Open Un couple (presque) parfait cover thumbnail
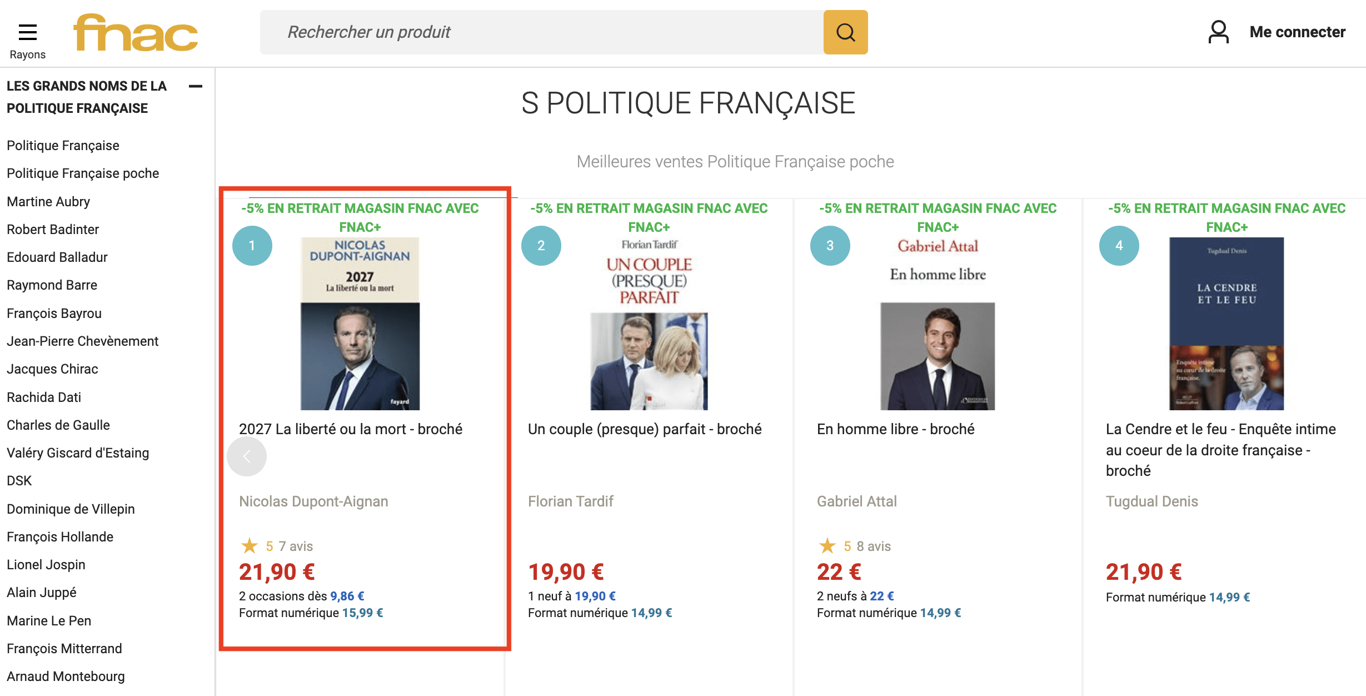Image resolution: width=1366 pixels, height=696 pixels. pos(649,324)
